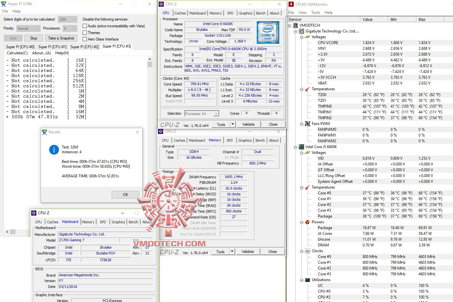Click the icon of the CPU-Z Mainboard window

point(34,213)
